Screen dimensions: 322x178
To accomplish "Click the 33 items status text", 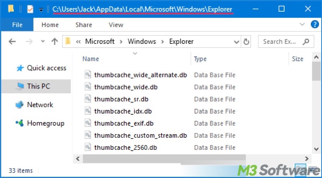I will pyautogui.click(x=21, y=171).
